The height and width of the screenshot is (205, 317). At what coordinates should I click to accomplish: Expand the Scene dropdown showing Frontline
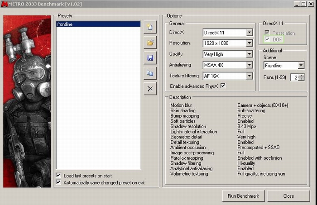(x=301, y=66)
